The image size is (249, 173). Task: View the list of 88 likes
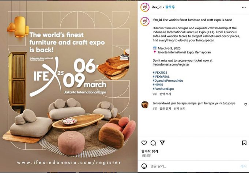coord(150,151)
